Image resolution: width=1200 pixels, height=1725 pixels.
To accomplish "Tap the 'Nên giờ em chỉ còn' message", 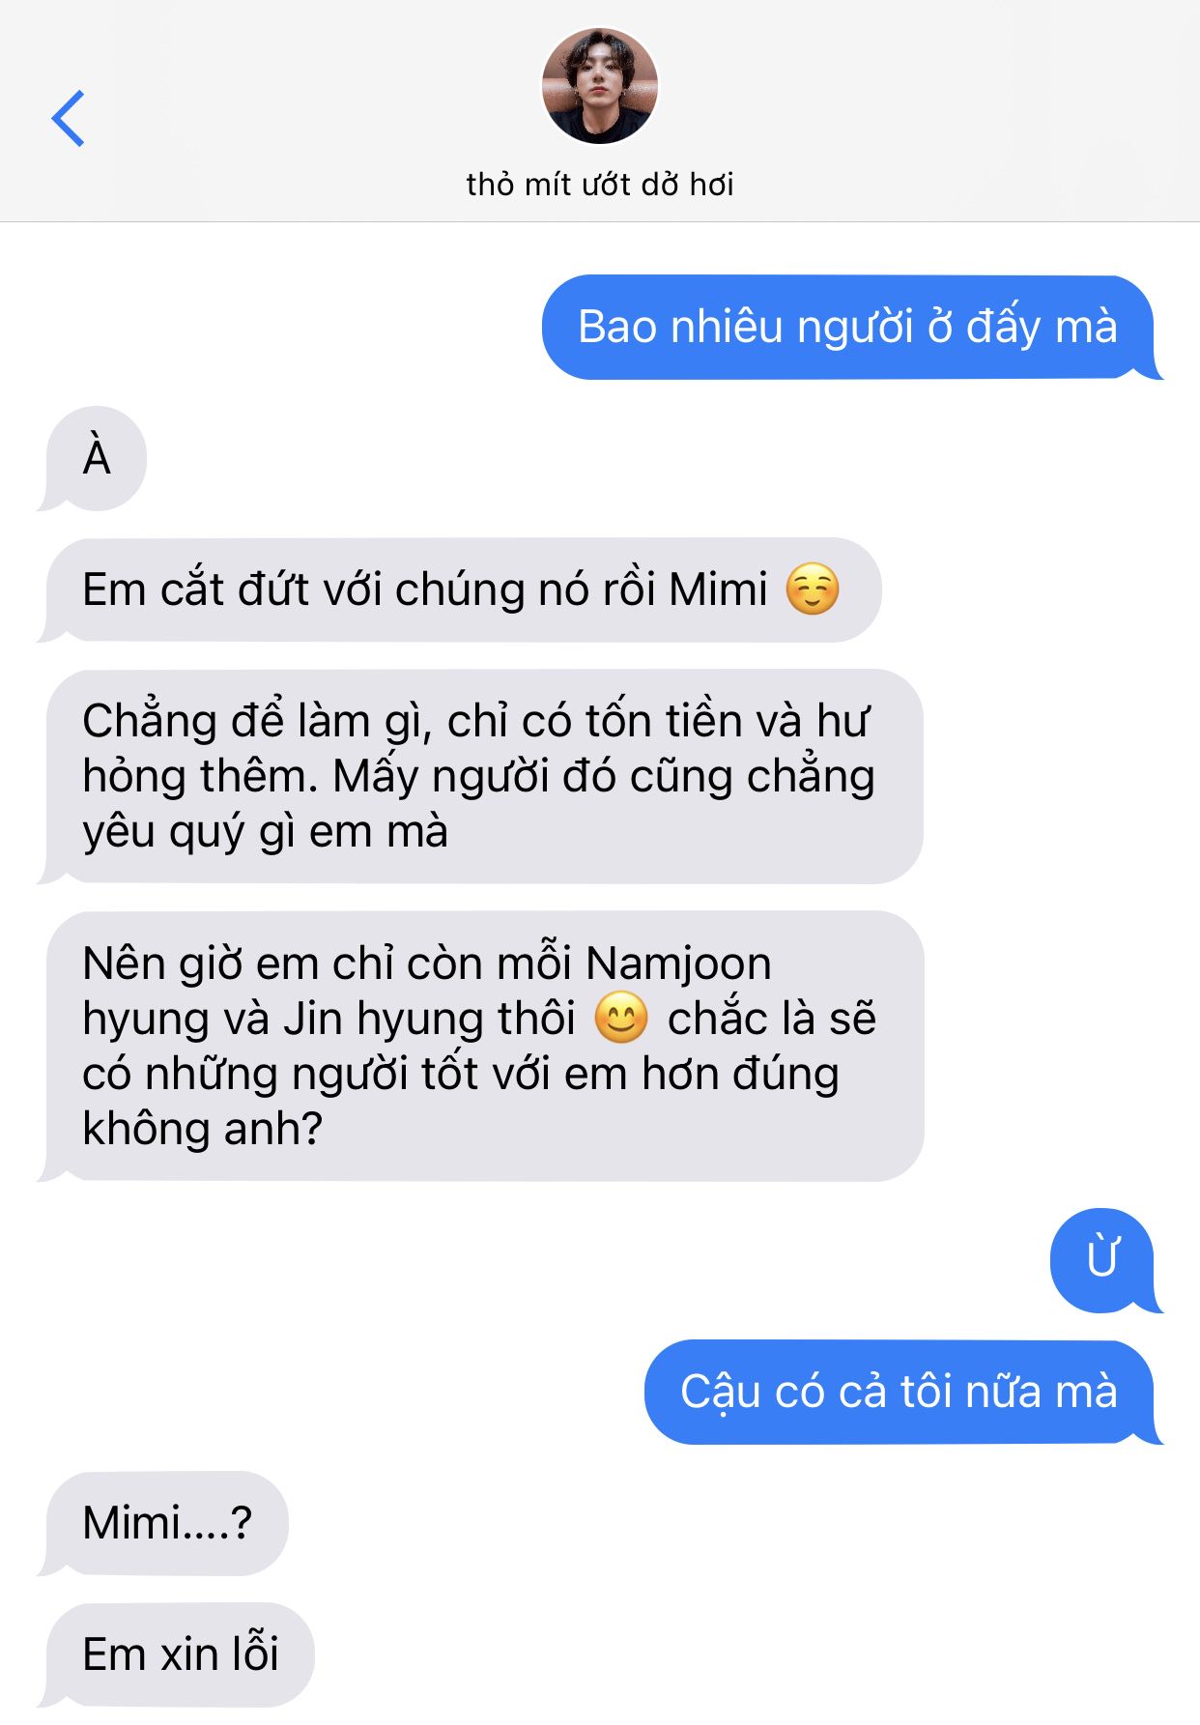I will [481, 1046].
